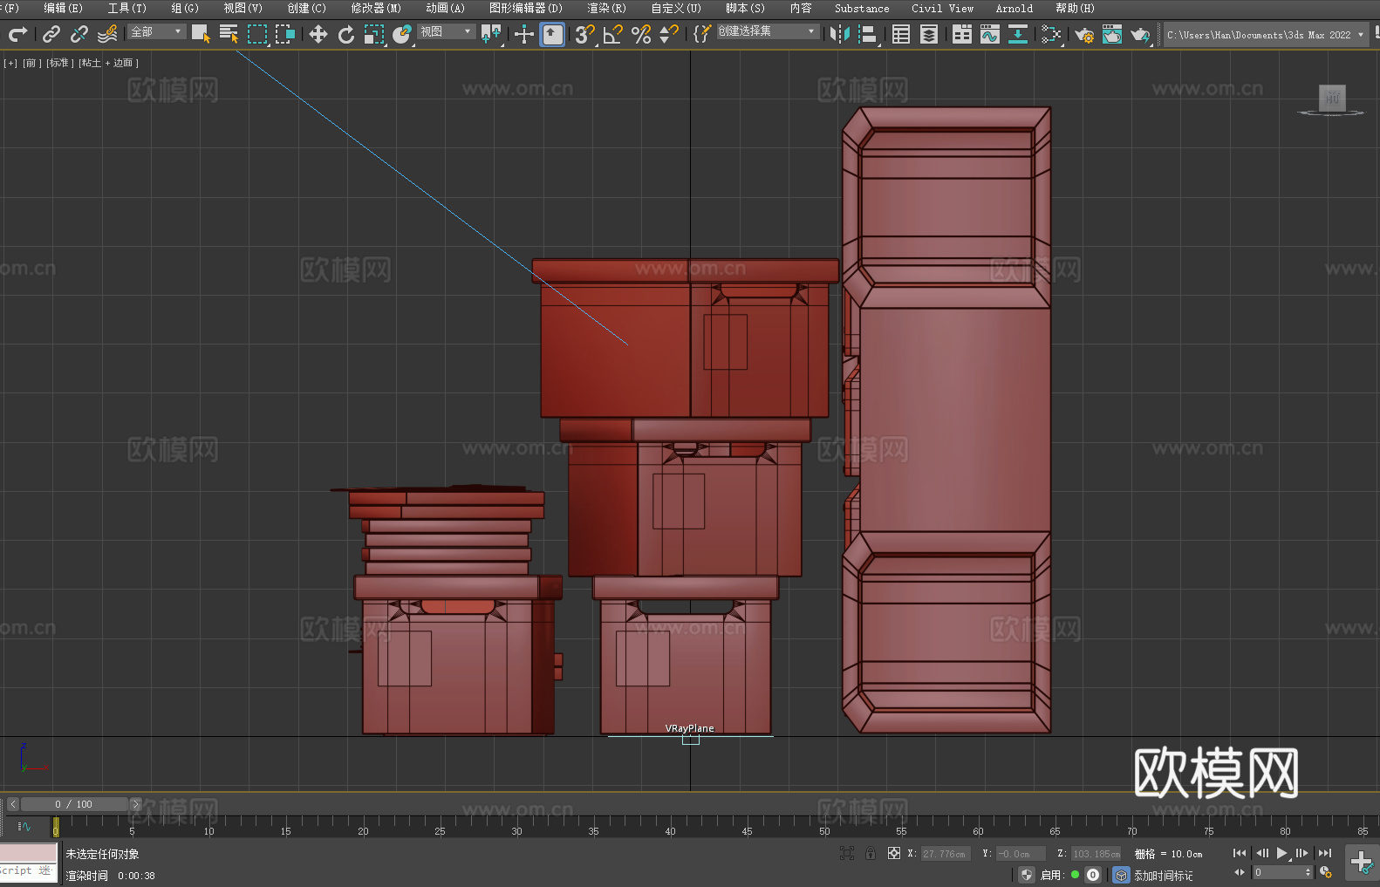Click the Previous Frame button

coord(1261,853)
